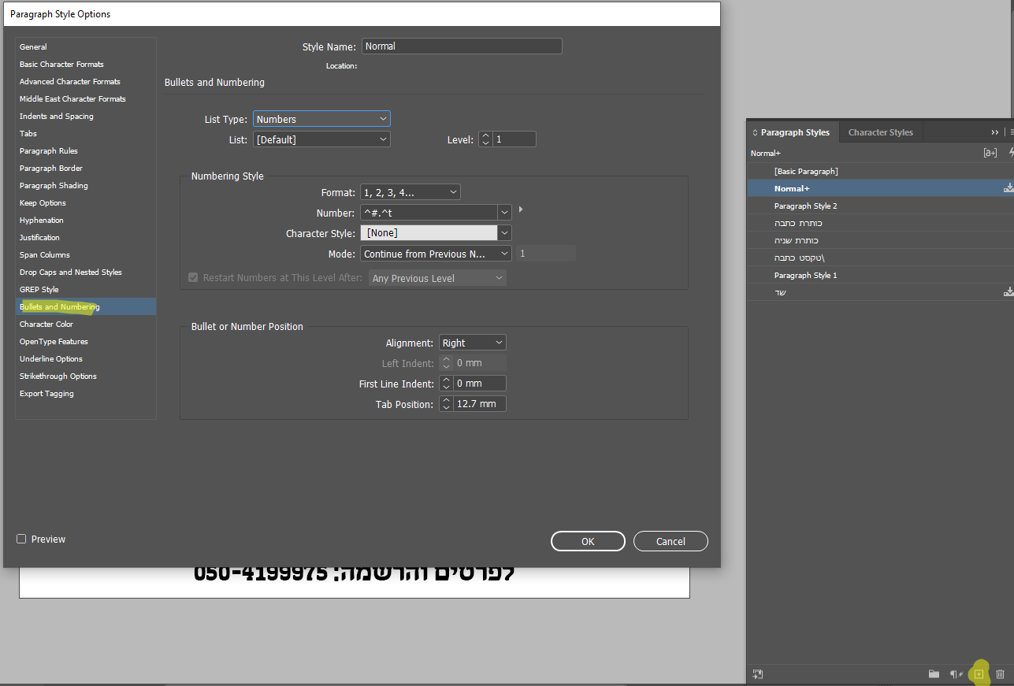Image resolution: width=1014 pixels, height=686 pixels.
Task: Expand the Number field dropdown arrow
Action: (x=505, y=213)
